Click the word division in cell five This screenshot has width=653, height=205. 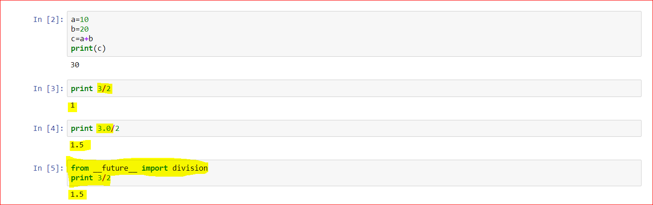[190, 168]
